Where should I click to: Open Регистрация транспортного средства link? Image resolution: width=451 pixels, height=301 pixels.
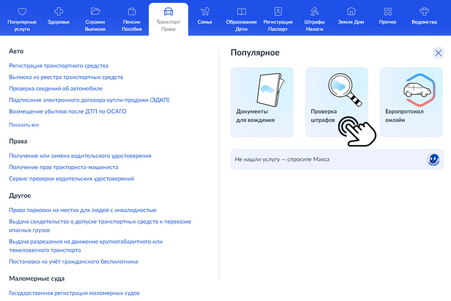point(59,66)
